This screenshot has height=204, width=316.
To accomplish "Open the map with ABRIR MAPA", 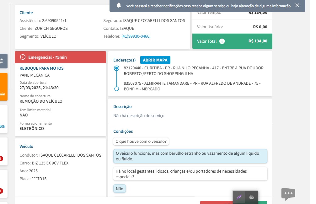I will pos(155,60).
